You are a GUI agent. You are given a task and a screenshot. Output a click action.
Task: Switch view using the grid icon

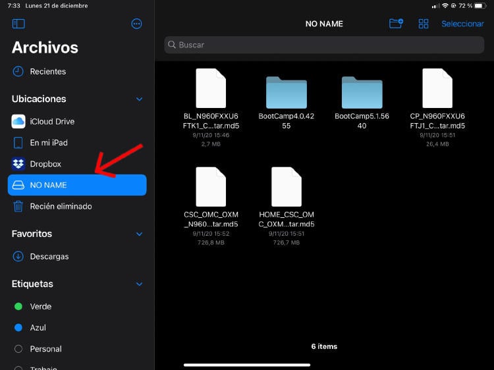(x=424, y=24)
